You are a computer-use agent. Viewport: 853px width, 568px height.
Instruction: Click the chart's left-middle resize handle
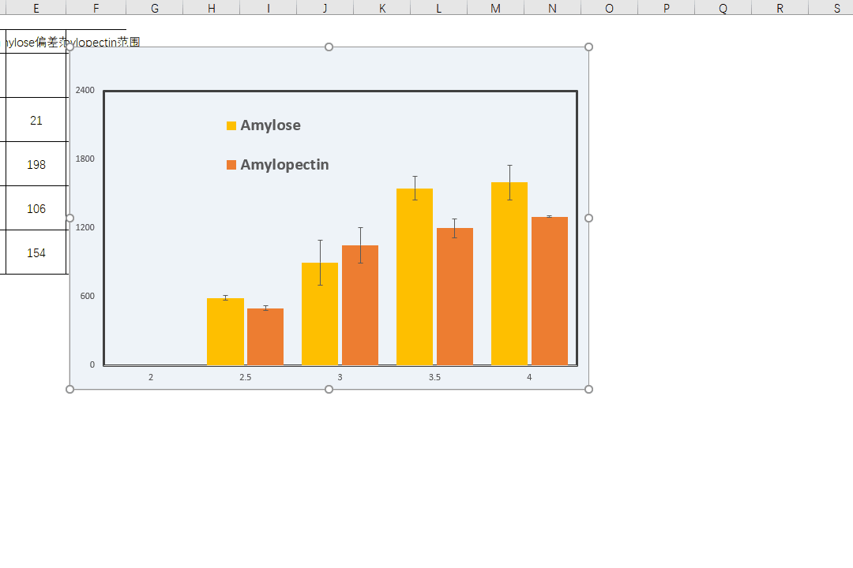70,218
